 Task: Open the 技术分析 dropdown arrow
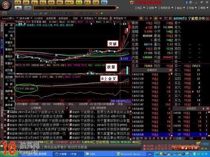tap(31, 18)
